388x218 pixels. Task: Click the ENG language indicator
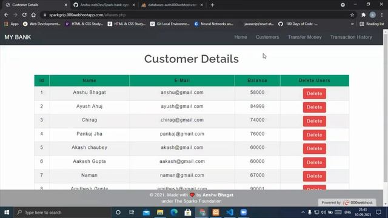coord(347,213)
